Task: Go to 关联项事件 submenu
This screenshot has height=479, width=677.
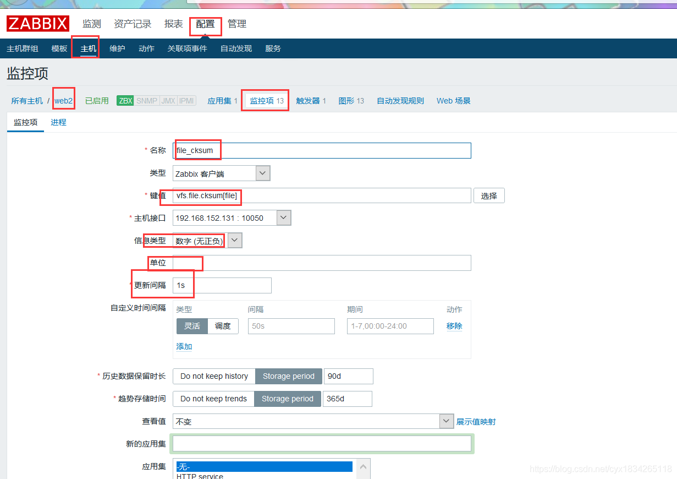Action: click(188, 48)
